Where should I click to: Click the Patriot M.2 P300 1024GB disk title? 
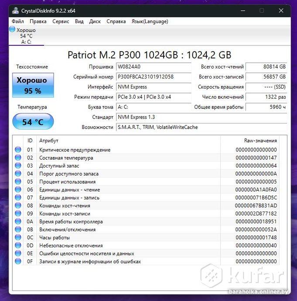pos(149,55)
